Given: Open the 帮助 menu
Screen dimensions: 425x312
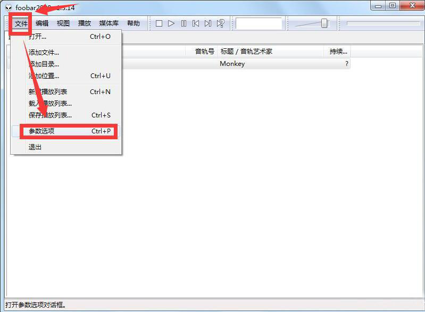Looking at the screenshot, I should coord(134,23).
